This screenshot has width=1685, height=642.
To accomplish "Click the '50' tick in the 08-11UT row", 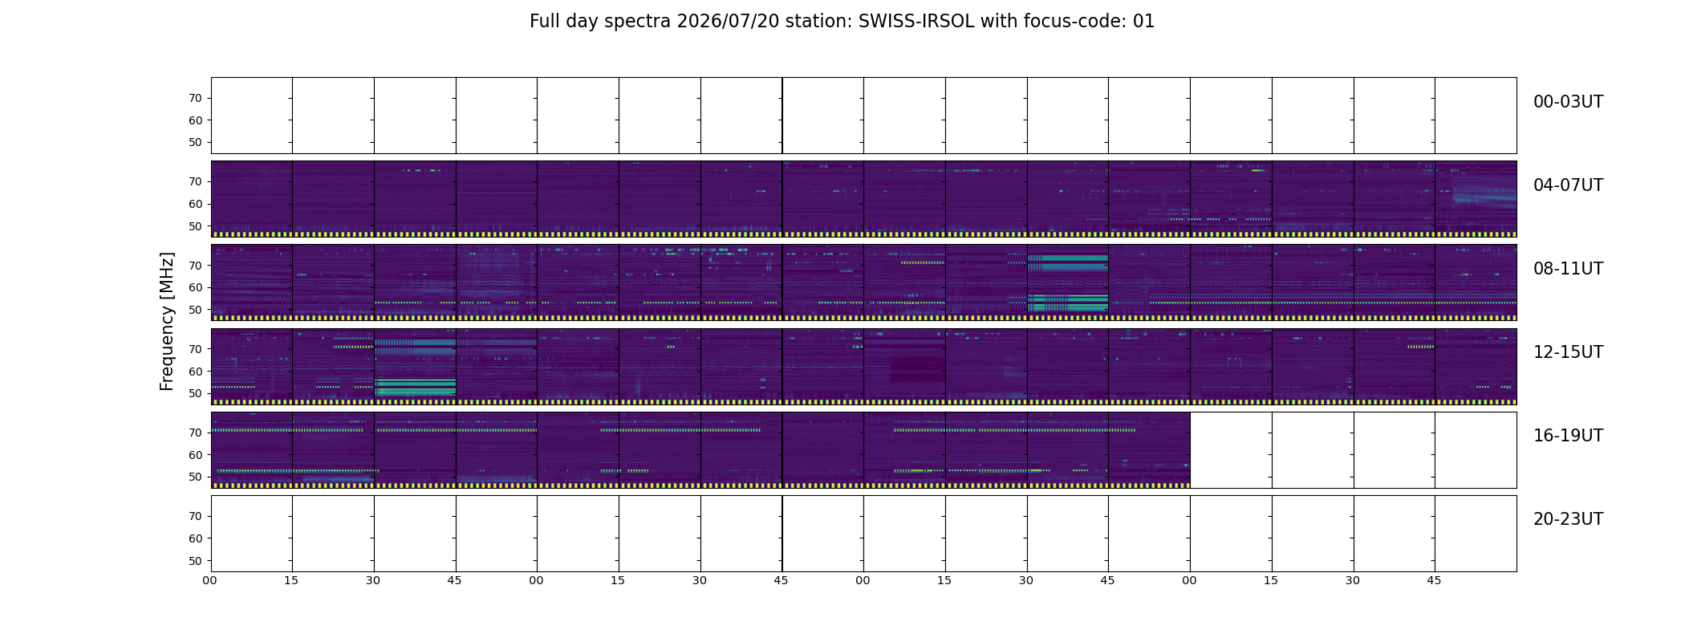I will [195, 310].
